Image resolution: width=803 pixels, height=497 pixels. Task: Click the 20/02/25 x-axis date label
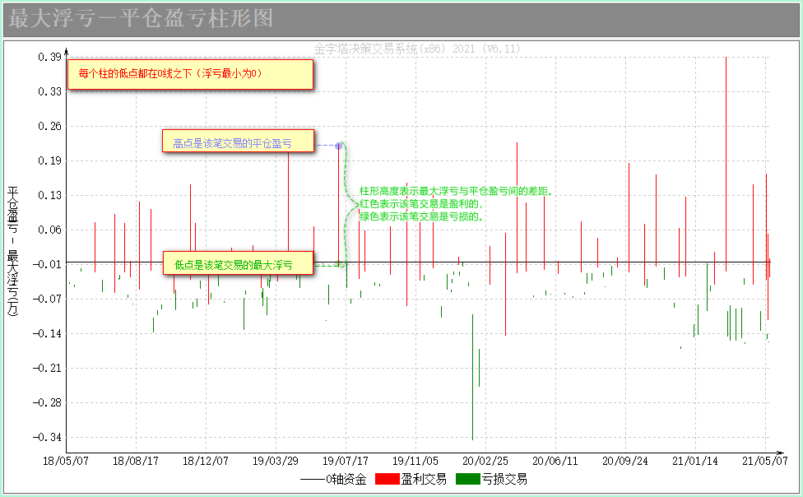coord(486,462)
